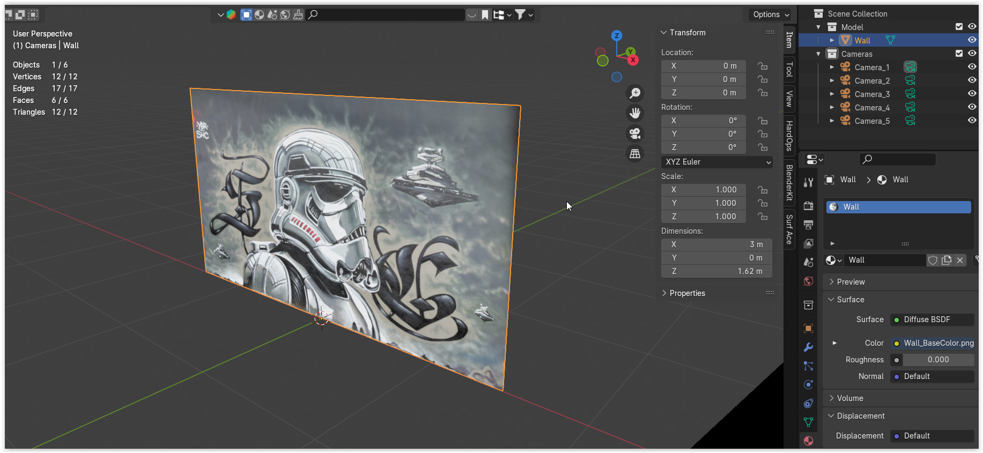Hide the Cameras collection with eye icon
Image resolution: width=983 pixels, height=453 pixels.
tap(972, 53)
